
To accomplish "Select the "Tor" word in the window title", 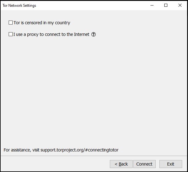I will [5, 6].
